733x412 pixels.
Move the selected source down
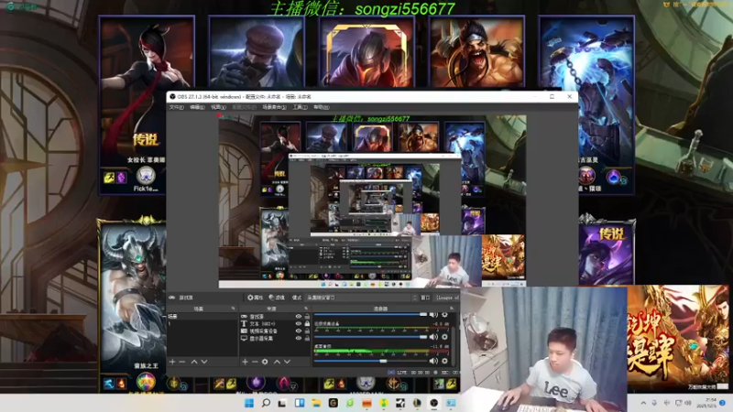[x=287, y=362]
